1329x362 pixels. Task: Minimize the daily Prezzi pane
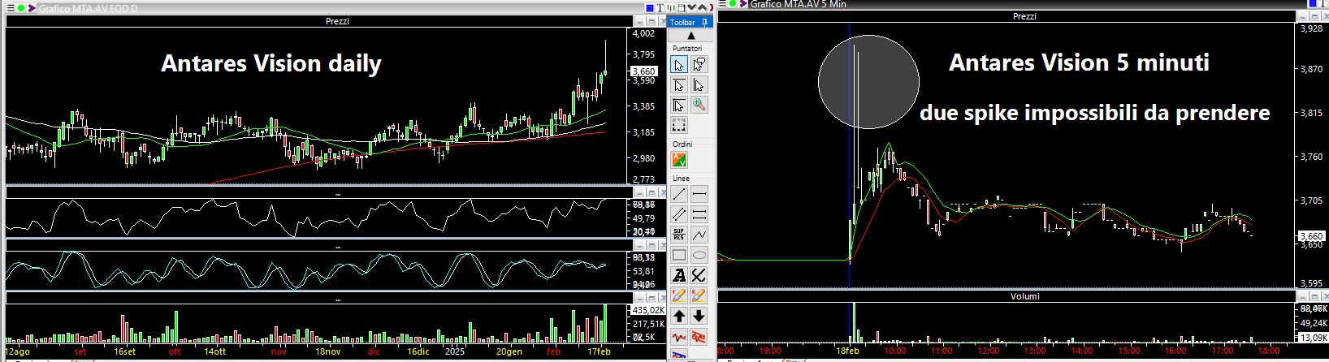639,22
